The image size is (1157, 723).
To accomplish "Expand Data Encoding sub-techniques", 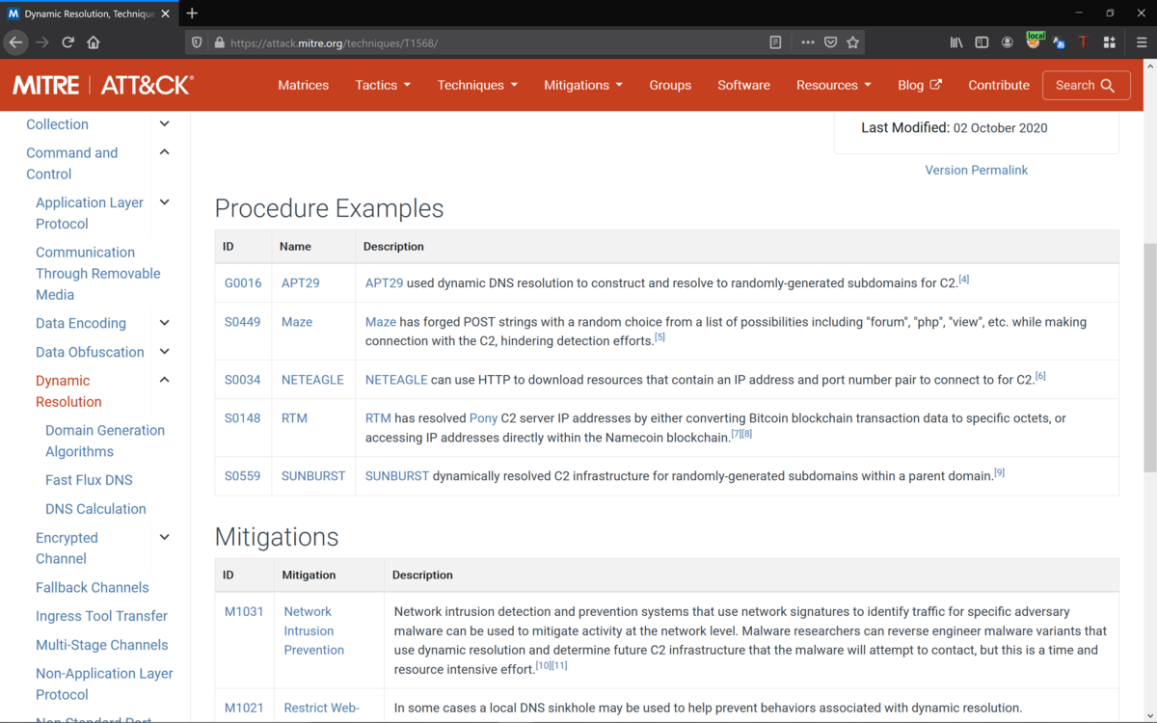I will click(164, 323).
